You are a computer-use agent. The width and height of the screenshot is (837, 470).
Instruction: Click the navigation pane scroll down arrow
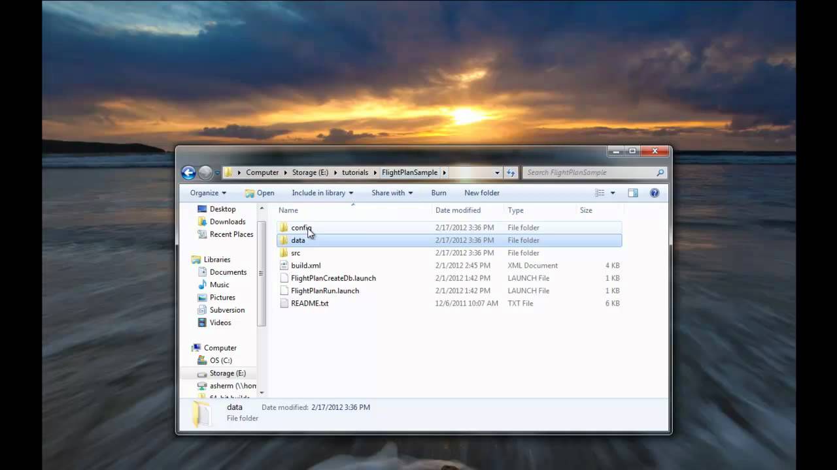click(x=262, y=392)
